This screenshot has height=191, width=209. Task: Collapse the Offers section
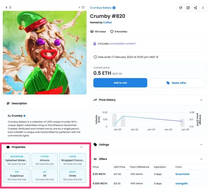click(201, 159)
